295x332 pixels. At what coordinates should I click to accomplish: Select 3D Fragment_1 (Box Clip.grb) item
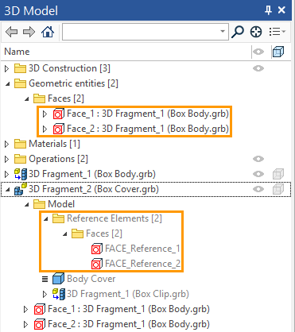click(x=127, y=294)
